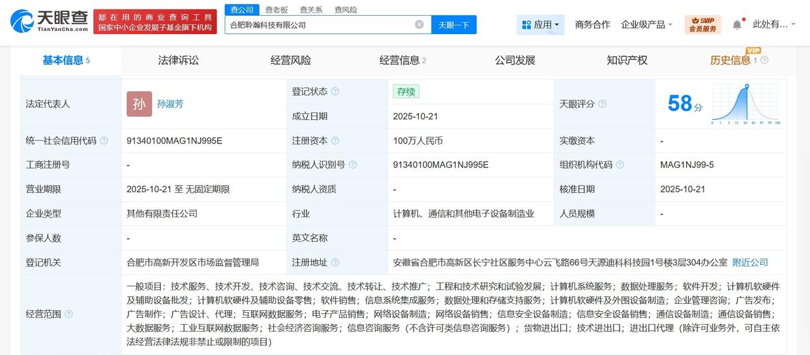This screenshot has width=810, height=355.
Task: Open the 应用 dropdown menu
Action: pos(540,25)
